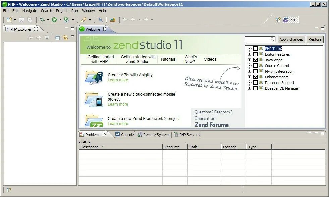Click the Resource column header
The height and width of the screenshot is (197, 329).
(x=175, y=147)
